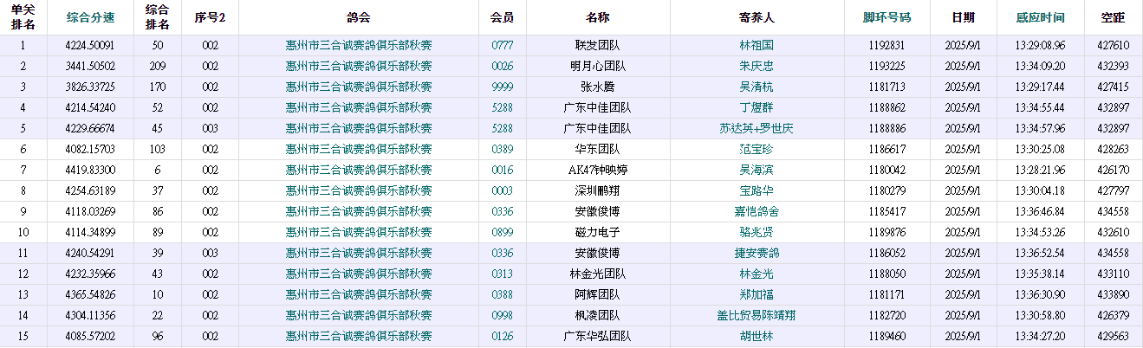Click member number 0126

click(x=502, y=336)
